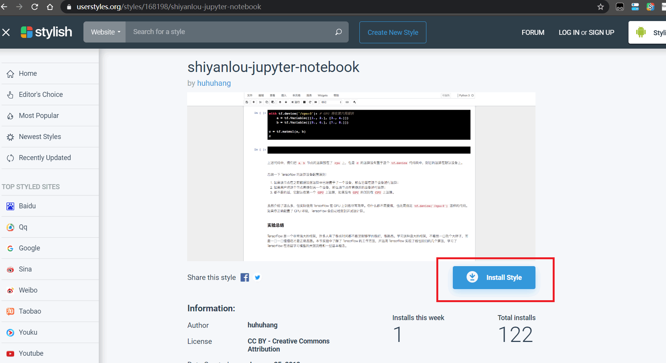Bookmark the page via the star icon
This screenshot has height=363, width=666.
(601, 7)
